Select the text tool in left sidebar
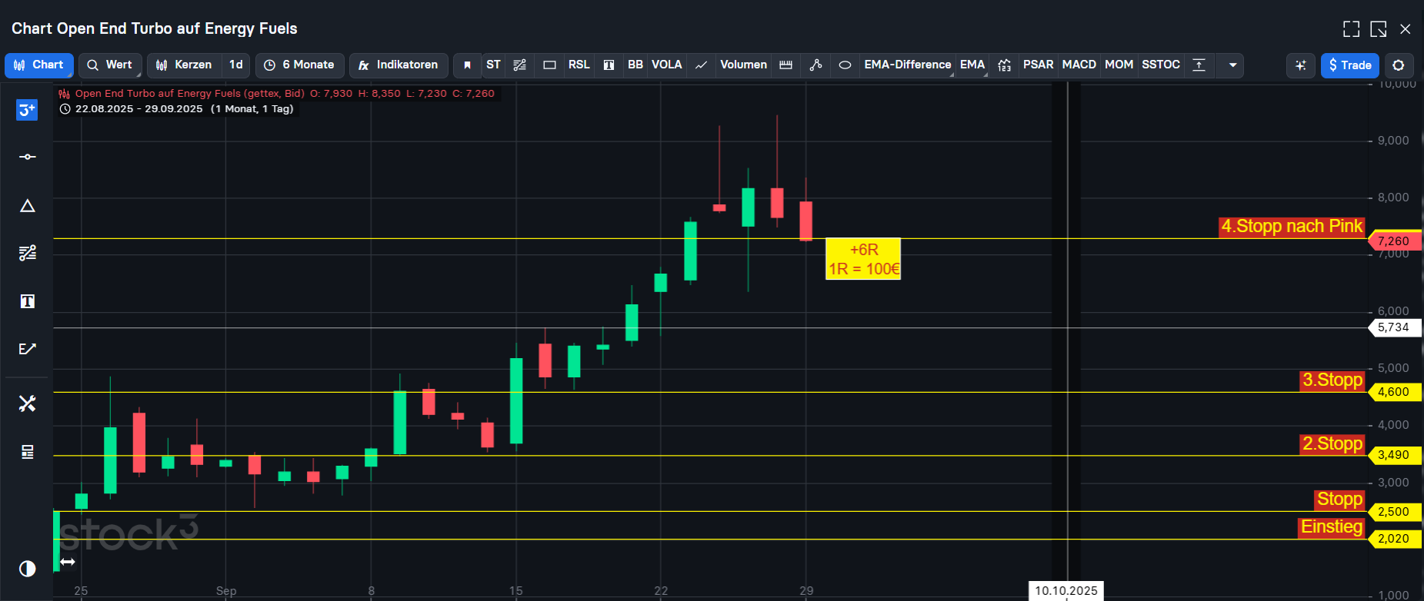This screenshot has height=601, width=1424. (27, 301)
